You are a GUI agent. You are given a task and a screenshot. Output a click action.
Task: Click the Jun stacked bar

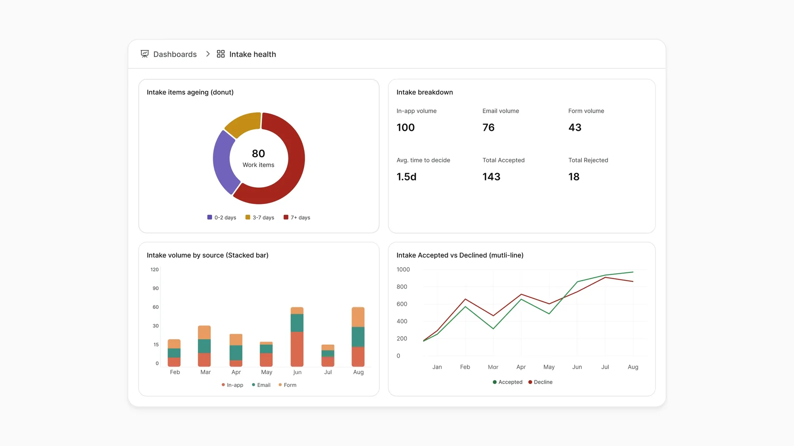coord(297,337)
